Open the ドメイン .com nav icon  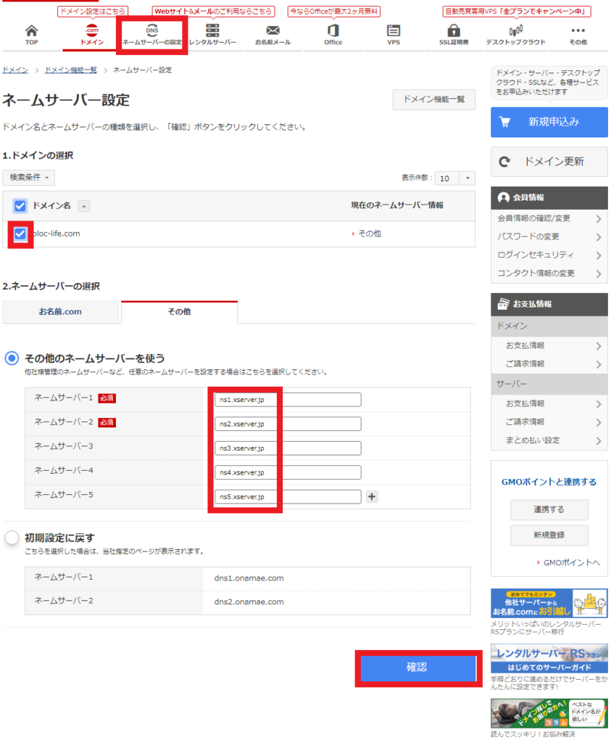(x=92, y=35)
